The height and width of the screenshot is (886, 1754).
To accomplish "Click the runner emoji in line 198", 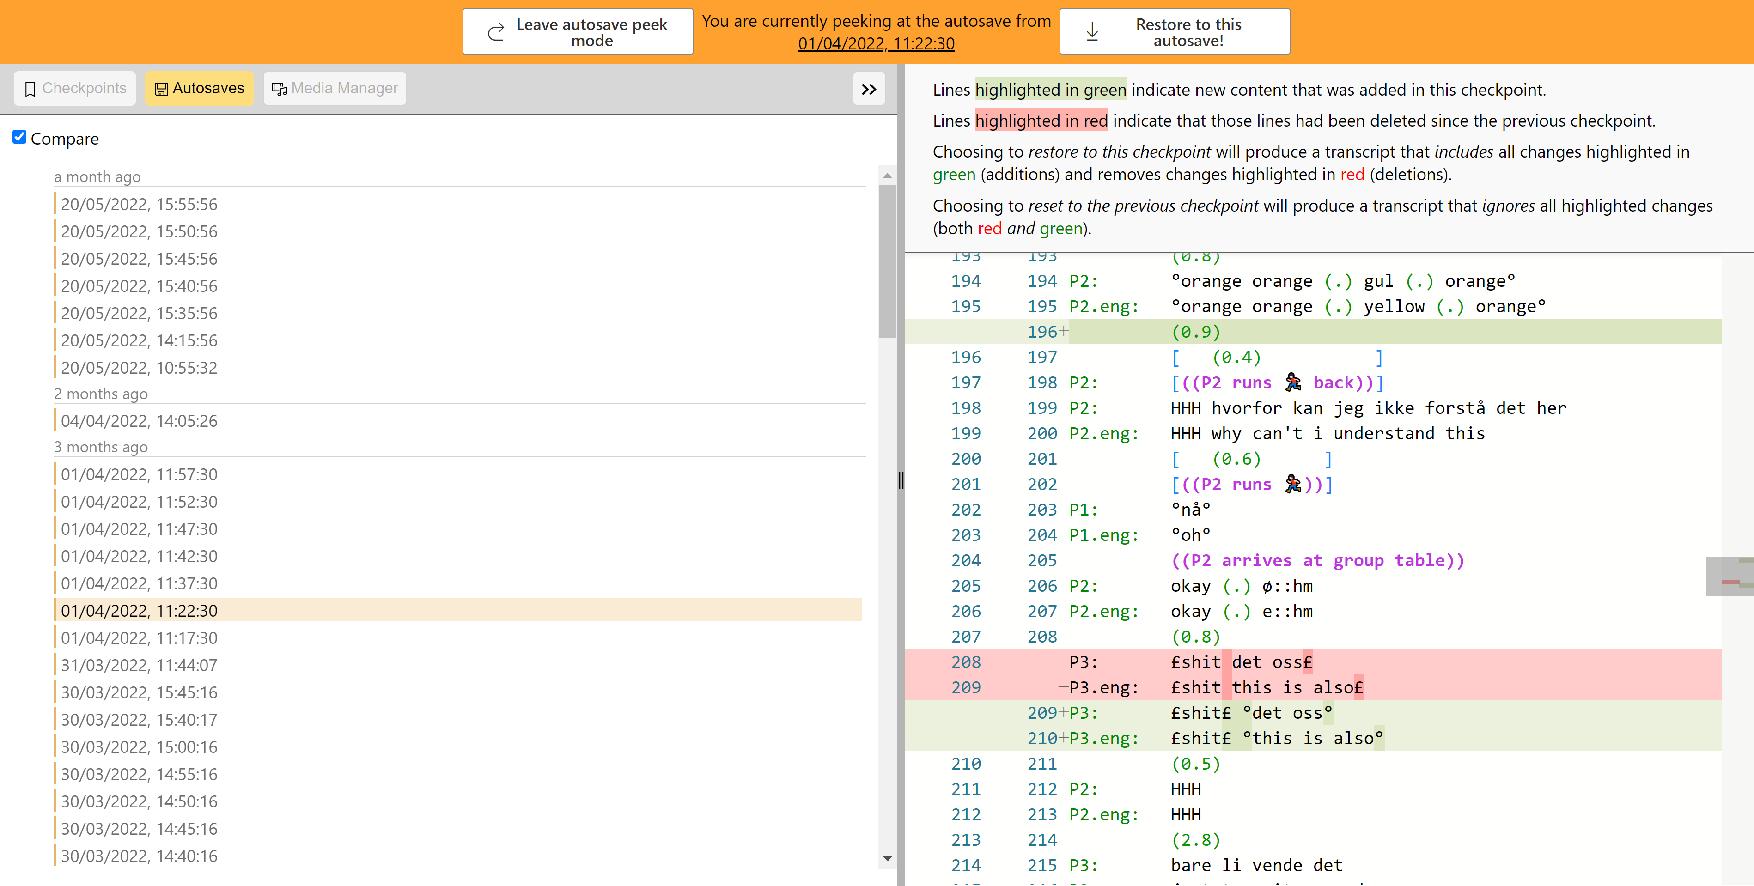I will click(1292, 382).
